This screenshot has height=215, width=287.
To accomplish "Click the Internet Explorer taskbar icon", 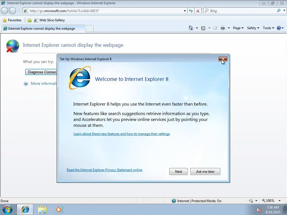I will click(25, 209).
